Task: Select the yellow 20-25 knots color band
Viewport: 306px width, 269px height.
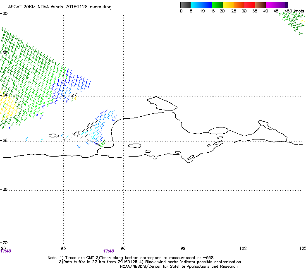Action: point(228,5)
